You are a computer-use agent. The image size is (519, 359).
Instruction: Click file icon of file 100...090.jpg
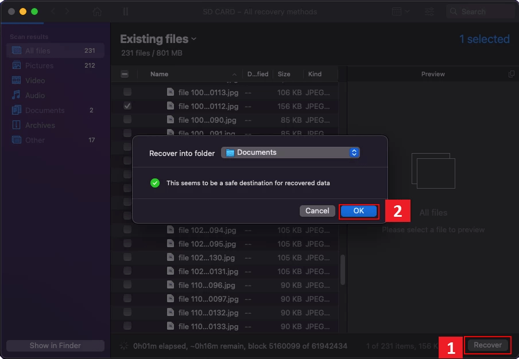coord(171,119)
